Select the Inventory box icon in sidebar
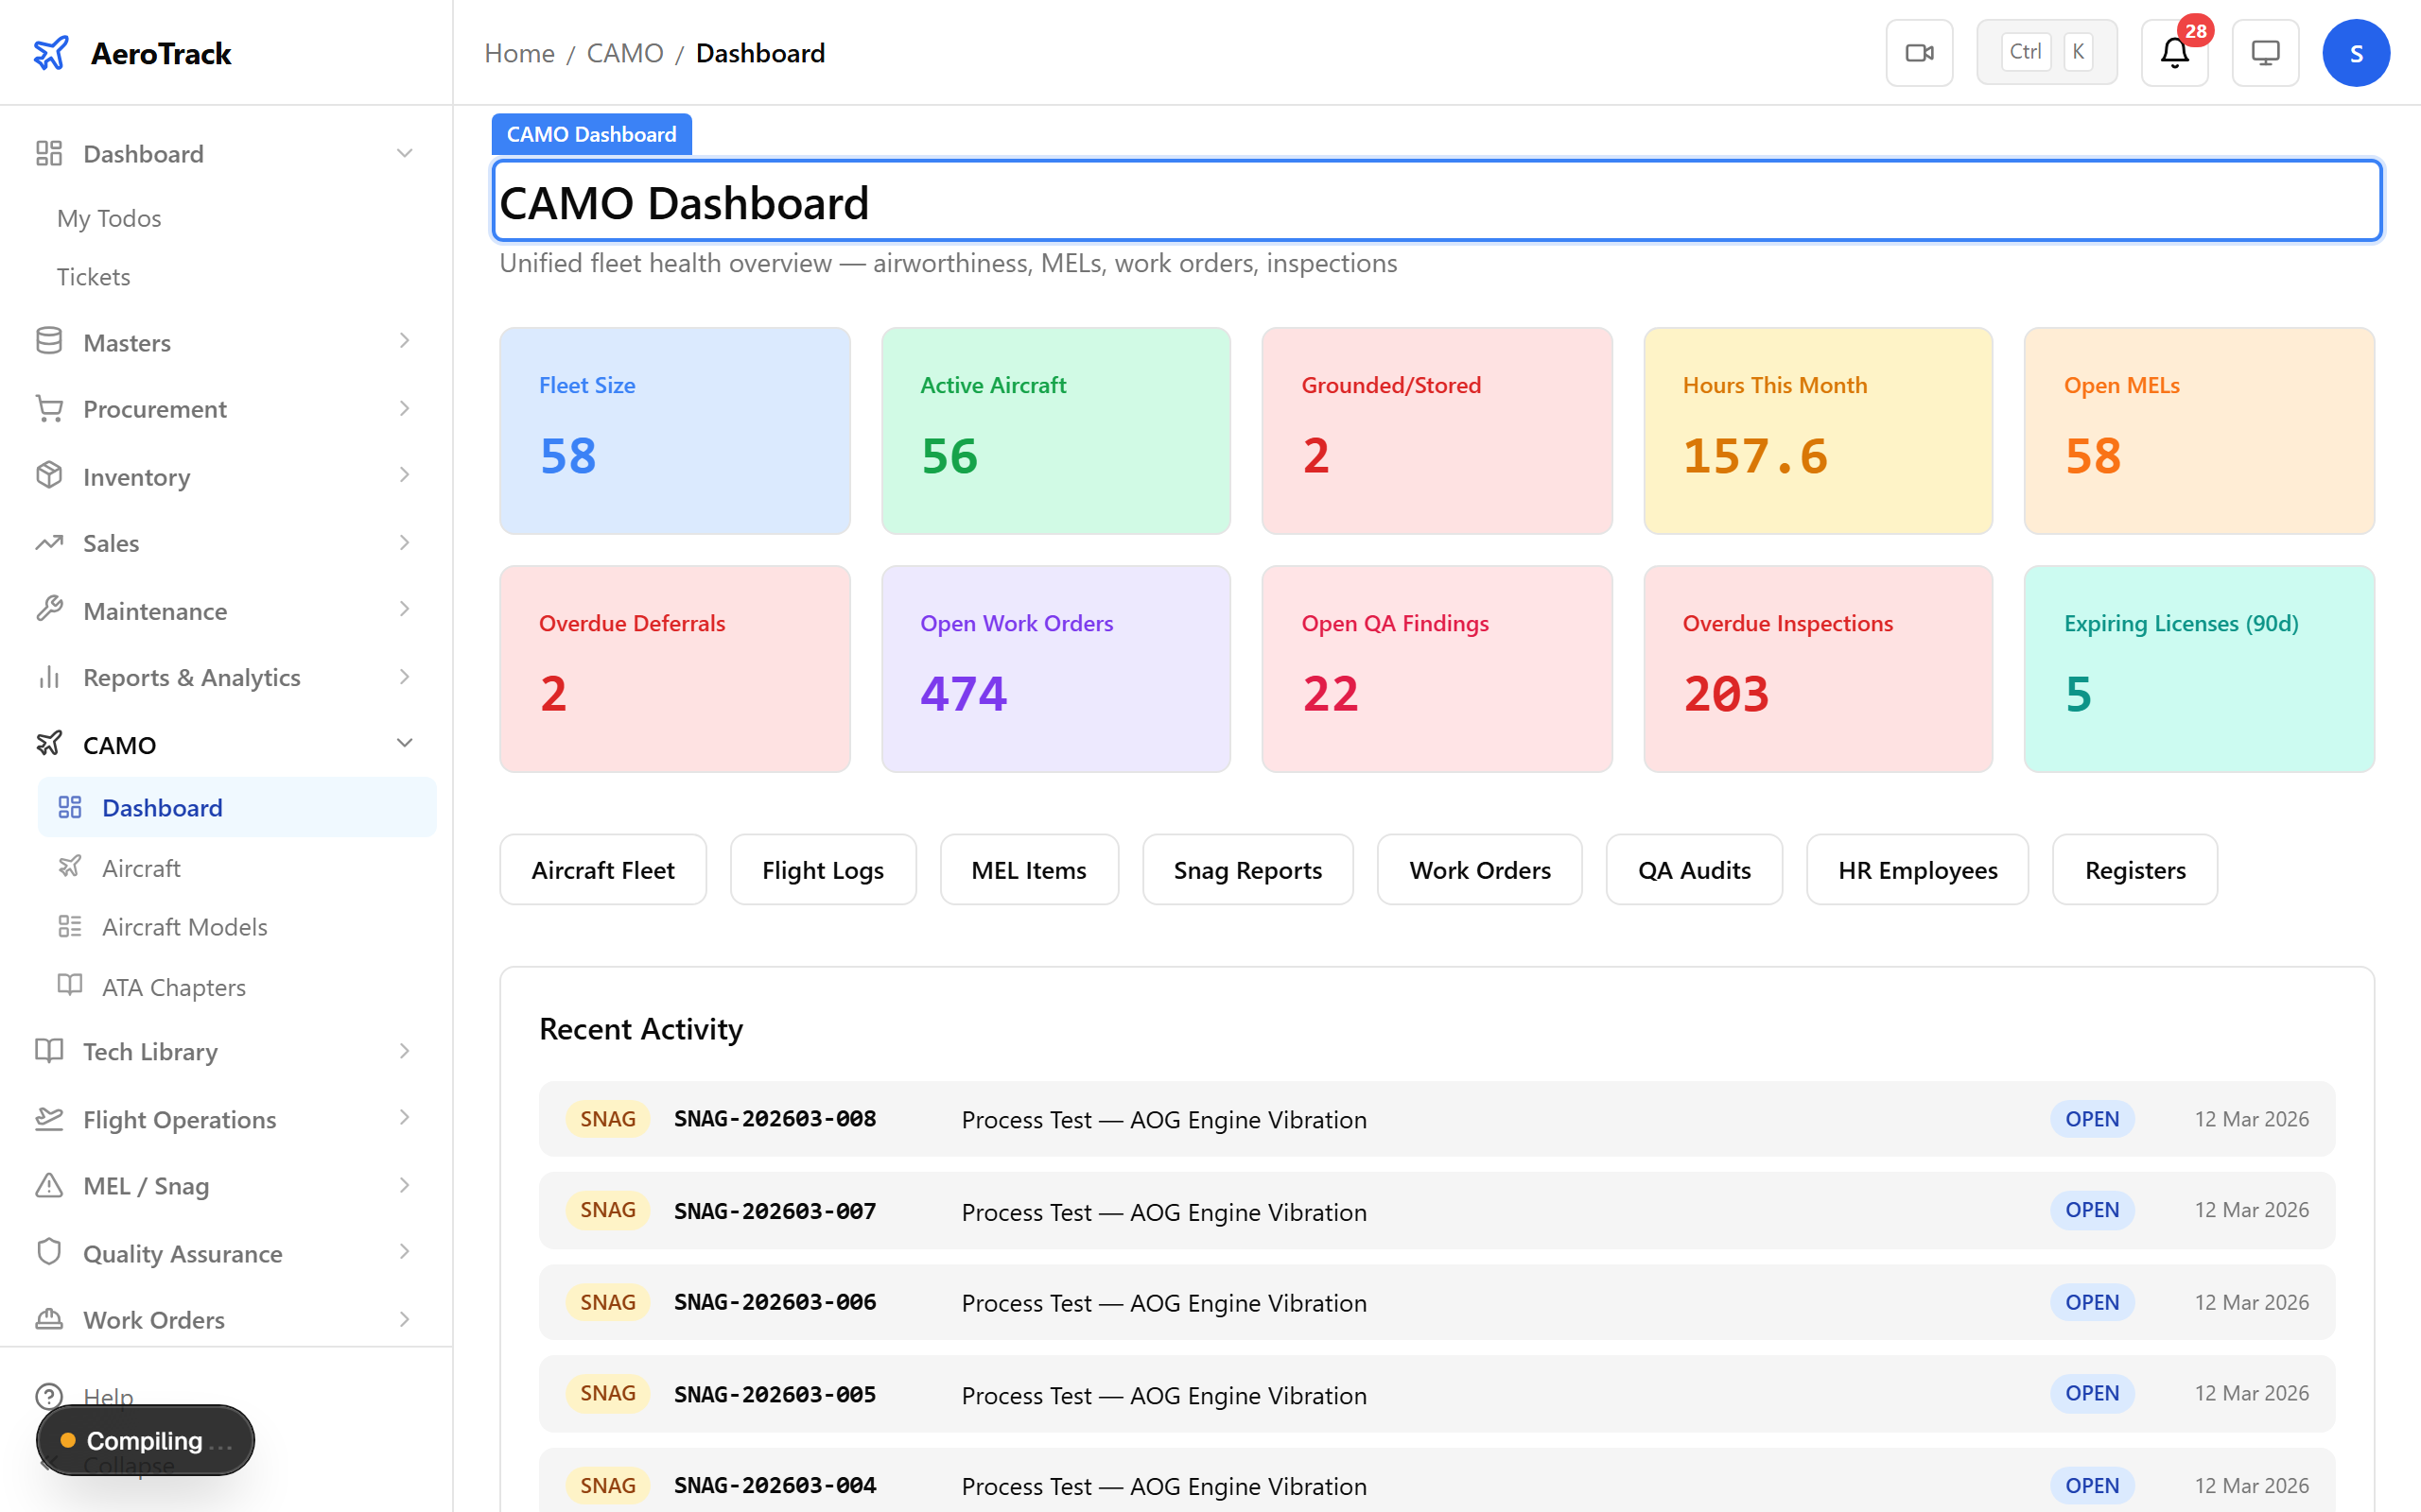2421x1512 pixels. (49, 476)
